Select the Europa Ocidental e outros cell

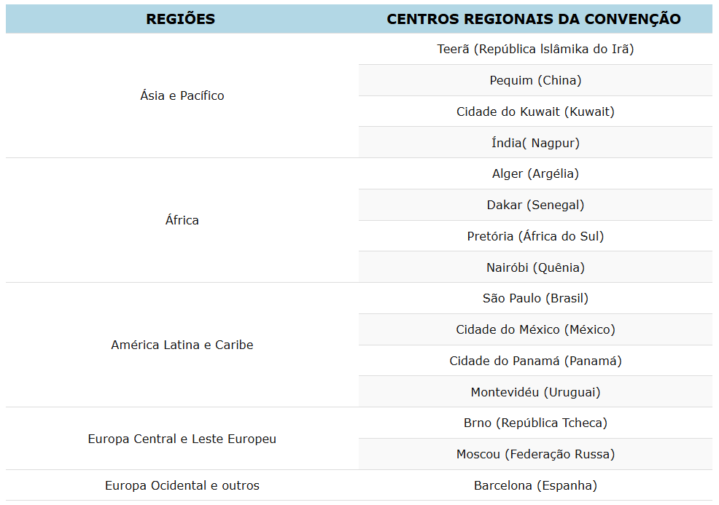(182, 485)
